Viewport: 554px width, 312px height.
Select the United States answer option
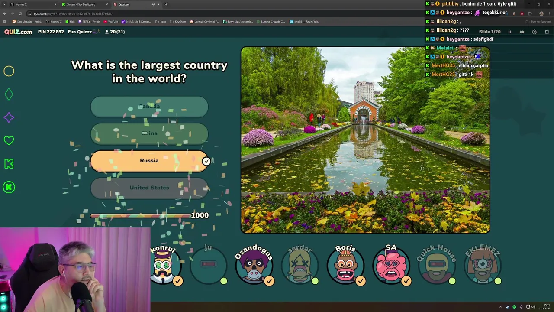(x=149, y=188)
